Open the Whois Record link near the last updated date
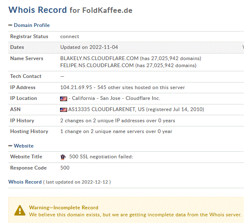 (x=25, y=182)
